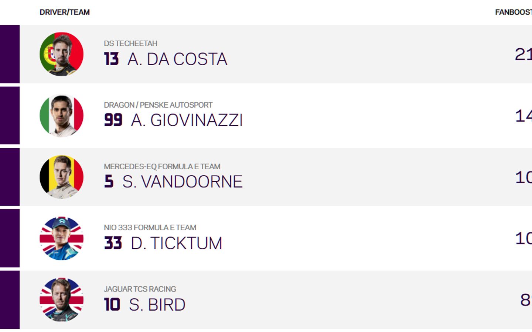Viewport: 532px width, 332px height.
Task: Open the D. TICKTUM driver name
Action: point(176,243)
